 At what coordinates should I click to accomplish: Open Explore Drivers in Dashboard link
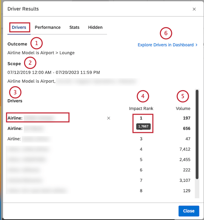165,45
